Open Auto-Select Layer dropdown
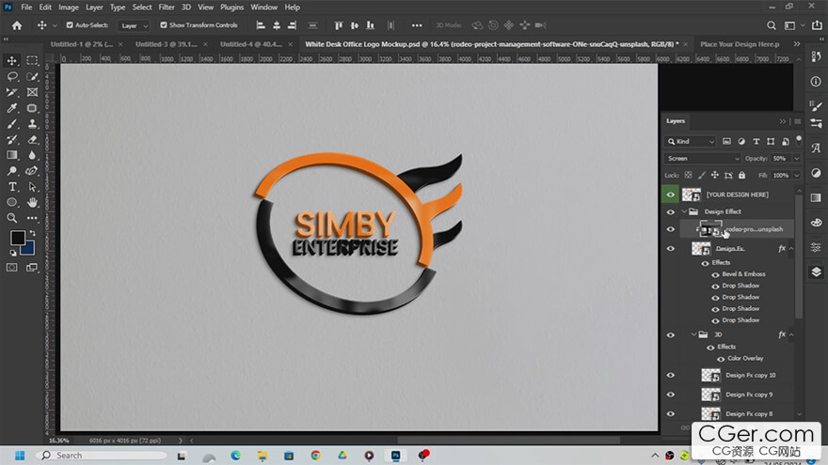Screen dimensions: 828x465 click(135, 25)
